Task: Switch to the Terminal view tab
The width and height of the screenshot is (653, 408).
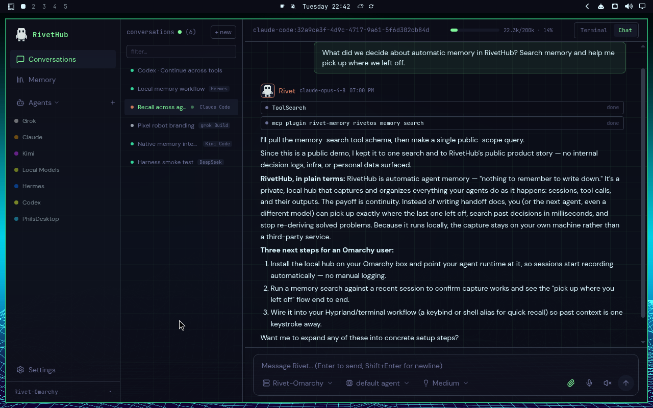Action: tap(594, 30)
